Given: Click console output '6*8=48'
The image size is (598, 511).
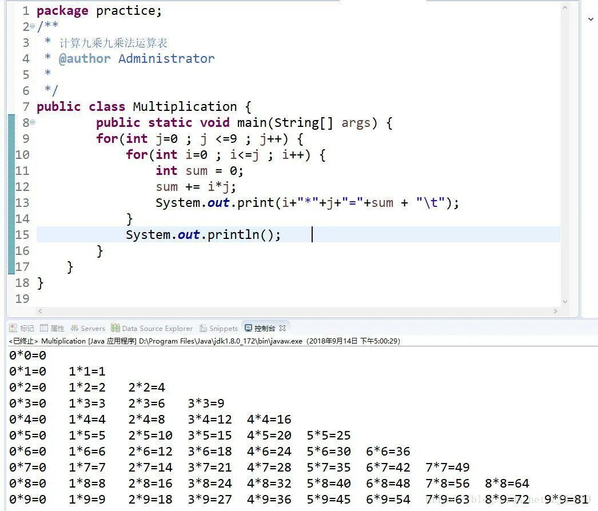Looking at the screenshot, I should point(388,484).
